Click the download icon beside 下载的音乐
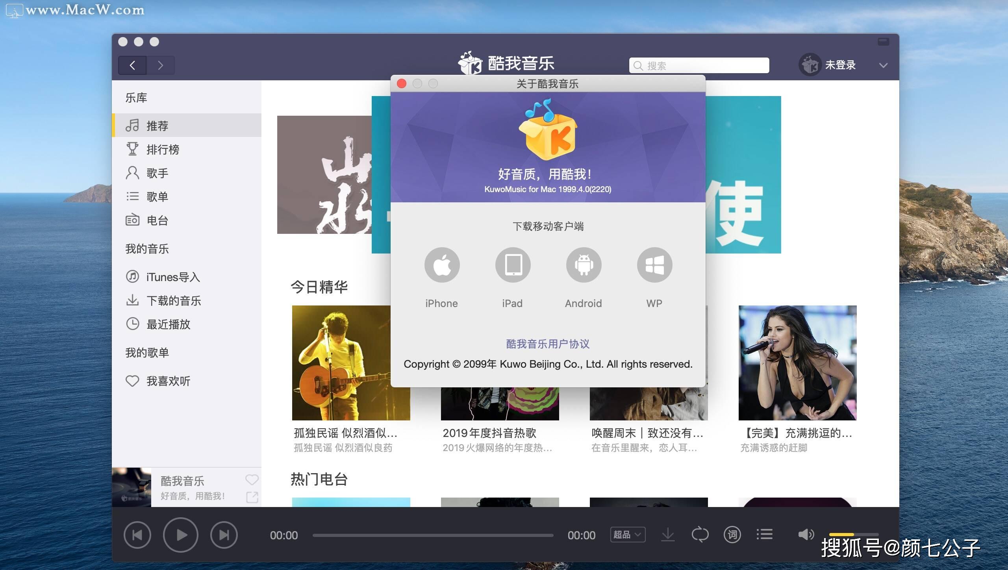Image resolution: width=1008 pixels, height=570 pixels. 132,300
